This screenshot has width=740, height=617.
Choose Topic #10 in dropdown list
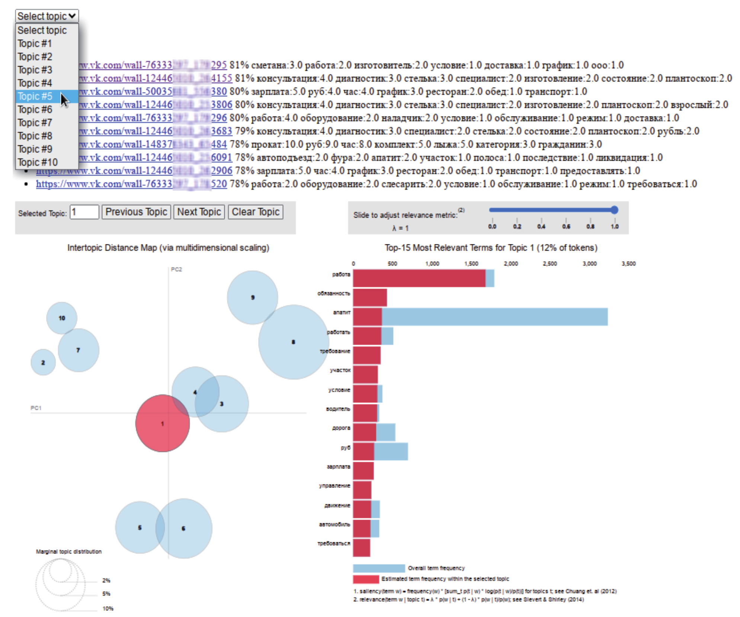pyautogui.click(x=37, y=162)
